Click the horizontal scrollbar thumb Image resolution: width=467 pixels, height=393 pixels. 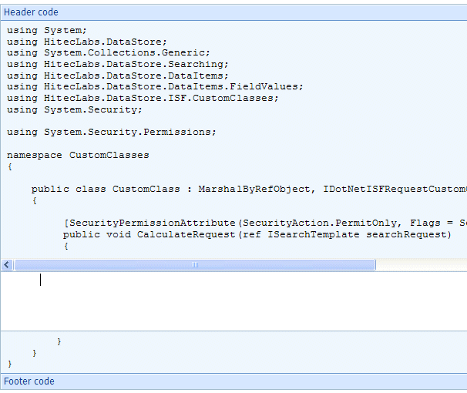click(194, 264)
